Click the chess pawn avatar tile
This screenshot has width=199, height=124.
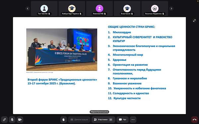[x=44, y=9]
